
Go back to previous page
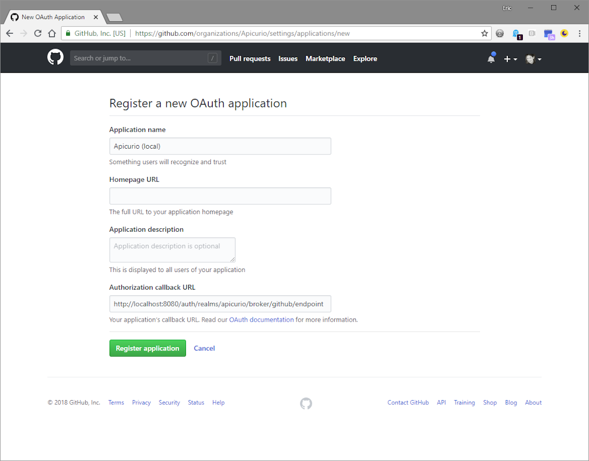[9, 34]
